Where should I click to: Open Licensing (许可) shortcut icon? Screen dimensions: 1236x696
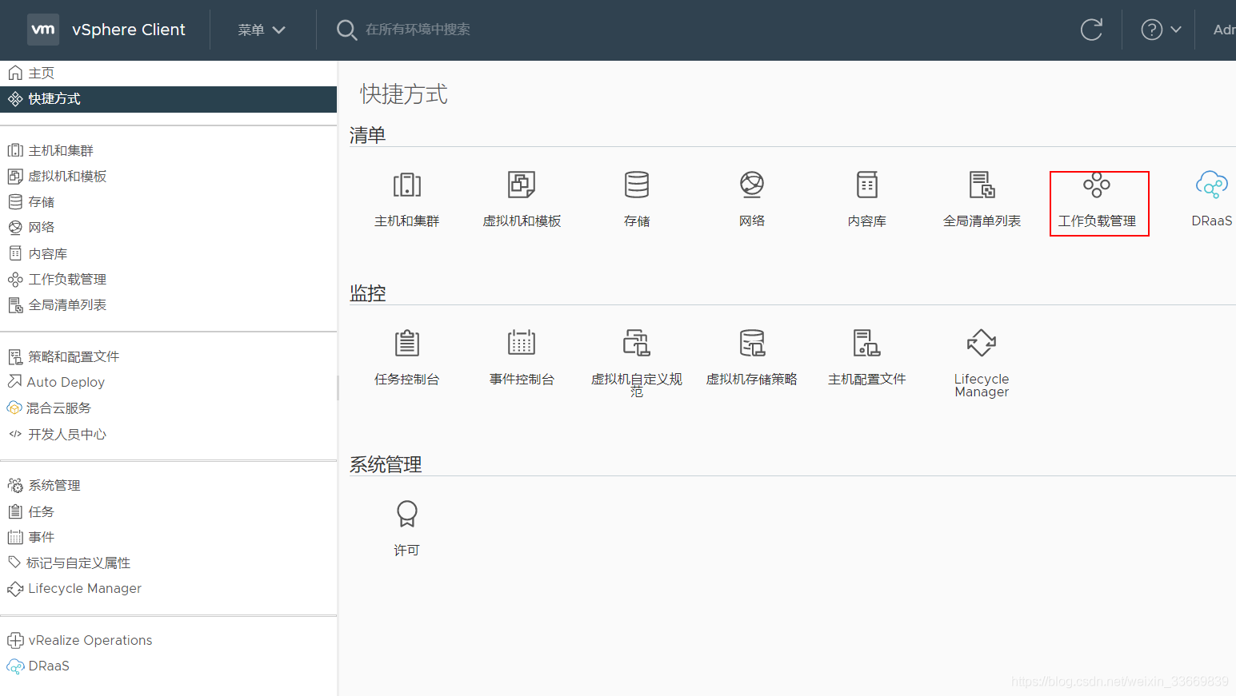407,514
